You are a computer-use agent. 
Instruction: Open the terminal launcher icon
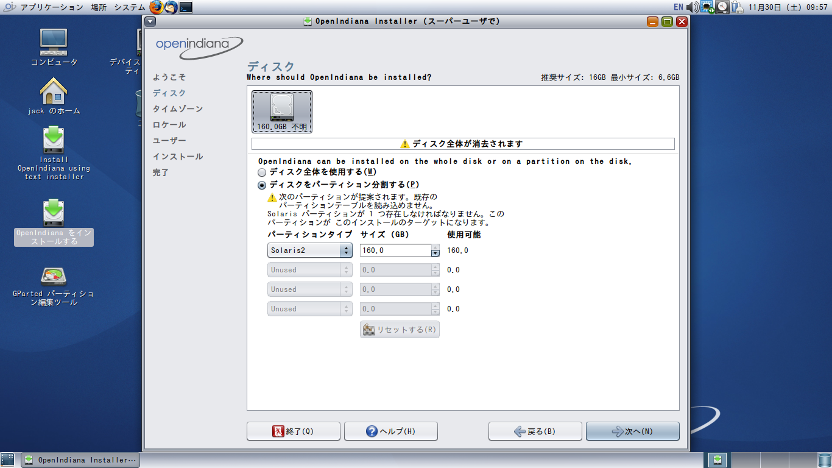pos(186,7)
